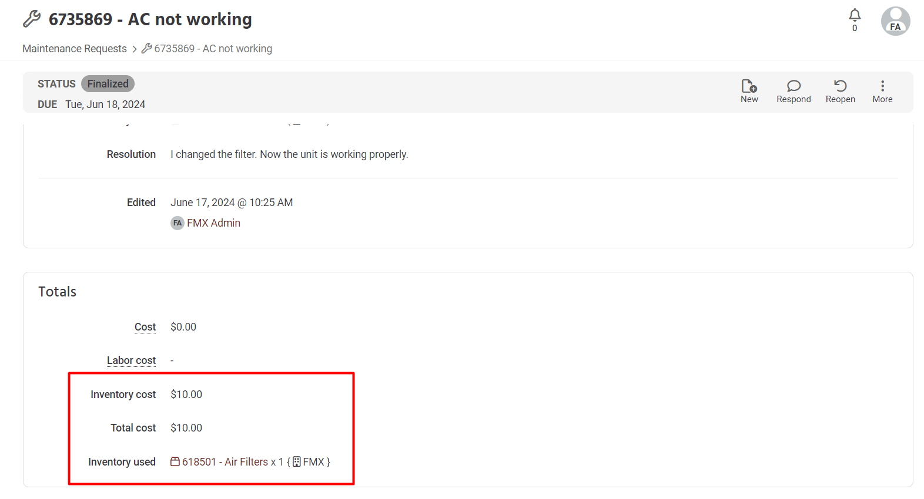This screenshot has width=924, height=499.
Task: Open the FMX building location link
Action: [313, 462]
